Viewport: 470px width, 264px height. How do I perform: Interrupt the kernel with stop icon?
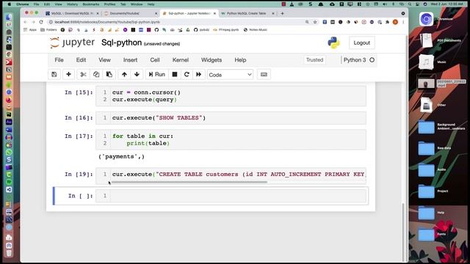(x=175, y=75)
